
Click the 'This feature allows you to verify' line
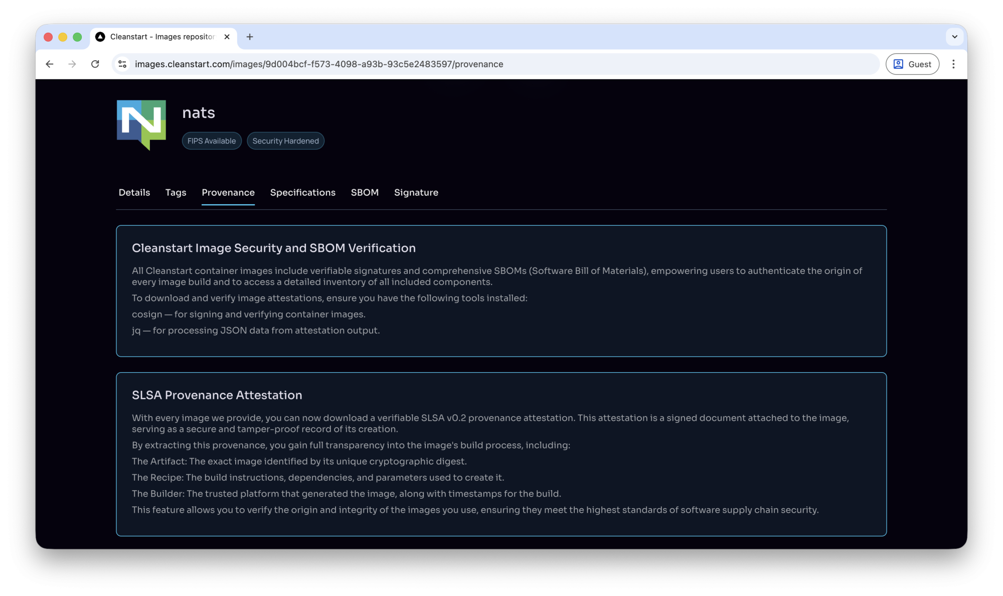click(x=475, y=510)
